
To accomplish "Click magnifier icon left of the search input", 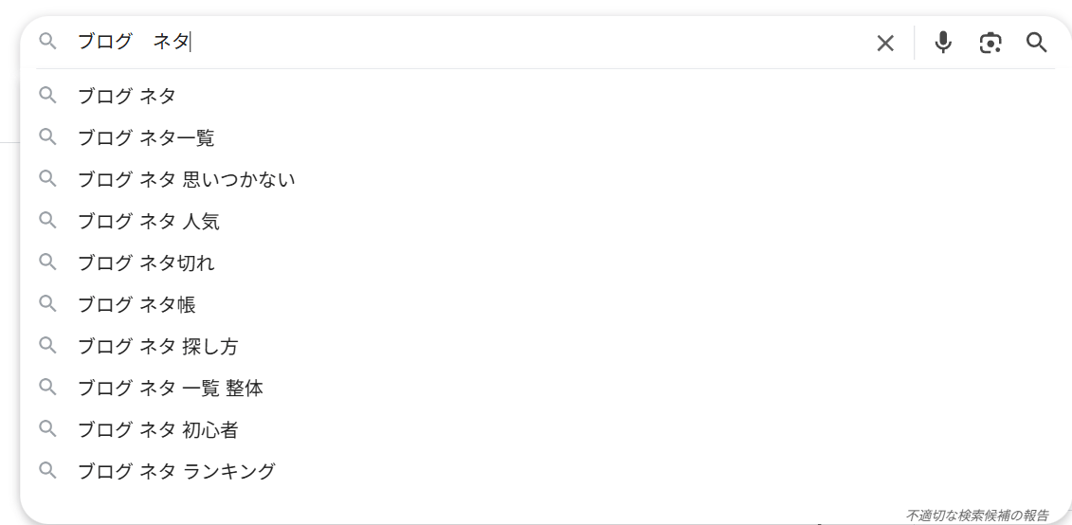I will [47, 41].
